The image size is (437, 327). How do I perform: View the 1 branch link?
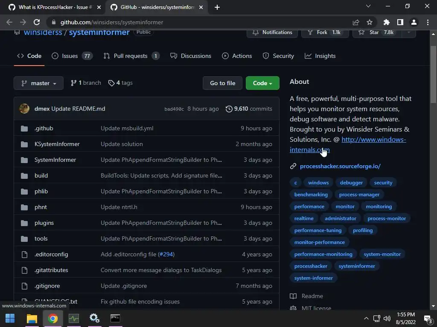(x=86, y=83)
